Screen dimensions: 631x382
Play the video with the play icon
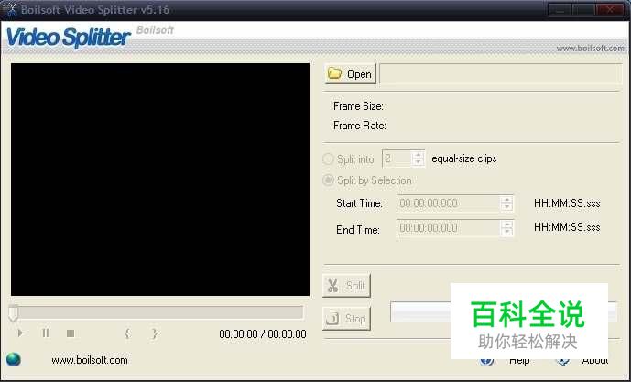point(20,333)
